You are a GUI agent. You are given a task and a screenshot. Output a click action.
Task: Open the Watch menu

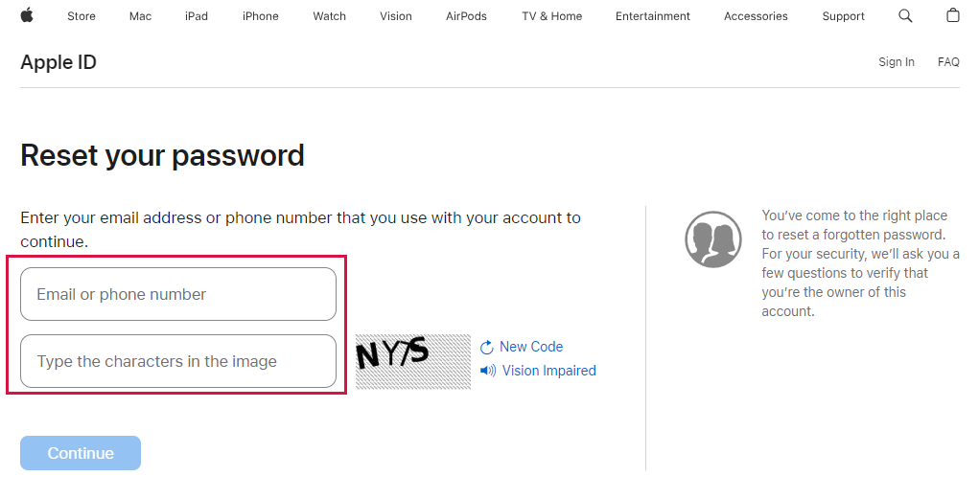click(329, 16)
